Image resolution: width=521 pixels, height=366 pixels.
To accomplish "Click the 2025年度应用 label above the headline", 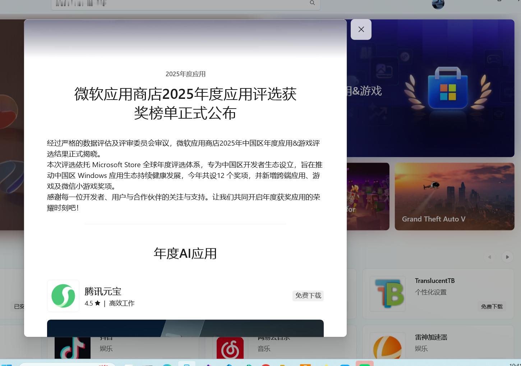I will (185, 74).
